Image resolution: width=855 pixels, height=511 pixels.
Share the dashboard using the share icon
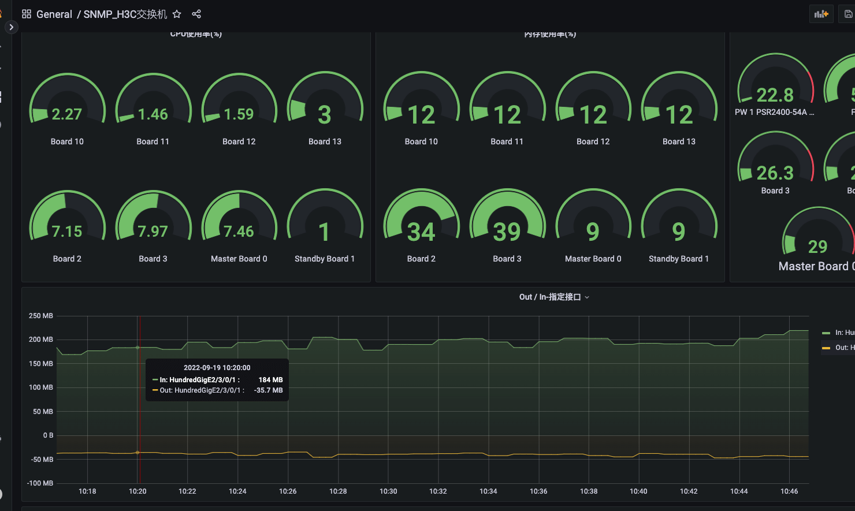tap(196, 14)
